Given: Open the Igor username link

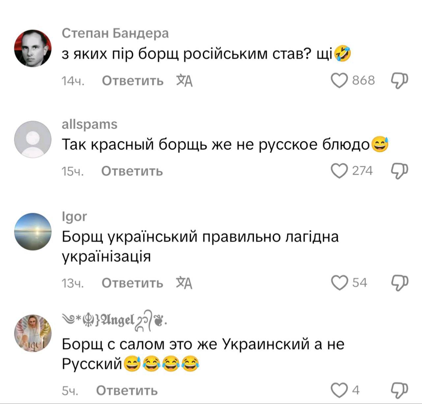Looking at the screenshot, I should [x=75, y=216].
